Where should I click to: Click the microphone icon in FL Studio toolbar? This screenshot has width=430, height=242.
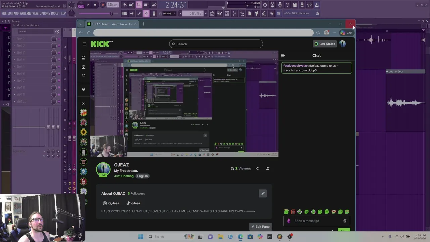(x=280, y=5)
